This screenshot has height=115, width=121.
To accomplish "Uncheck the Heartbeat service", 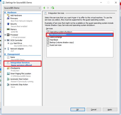I will click(x=48, y=40).
